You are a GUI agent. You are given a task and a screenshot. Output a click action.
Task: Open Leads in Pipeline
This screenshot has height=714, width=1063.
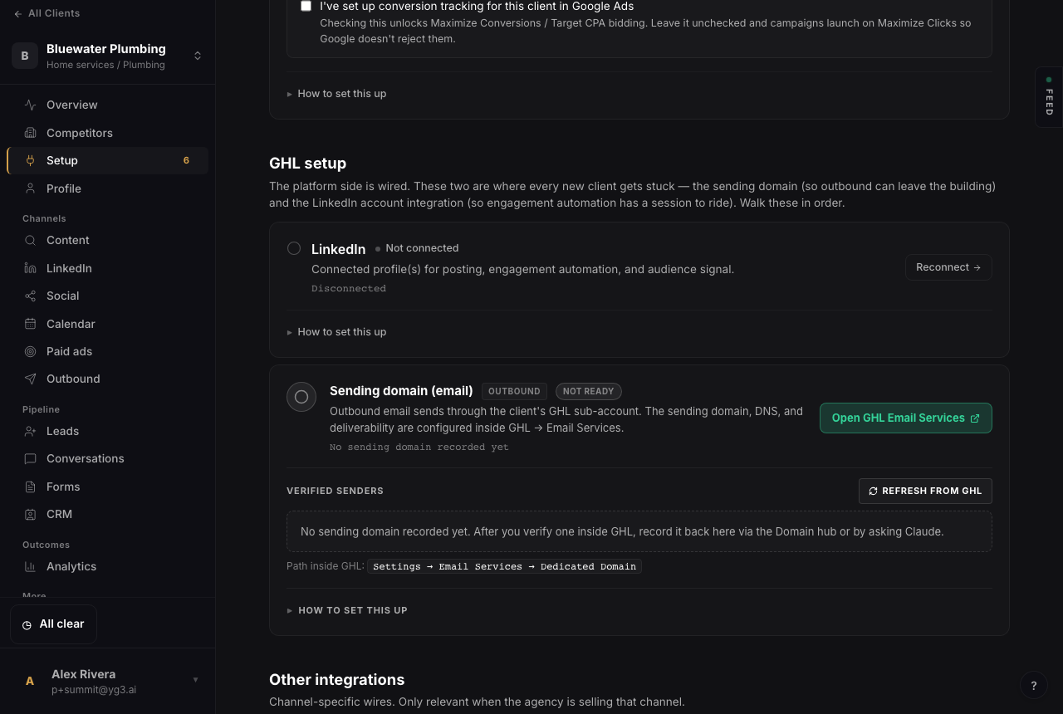pos(107,431)
